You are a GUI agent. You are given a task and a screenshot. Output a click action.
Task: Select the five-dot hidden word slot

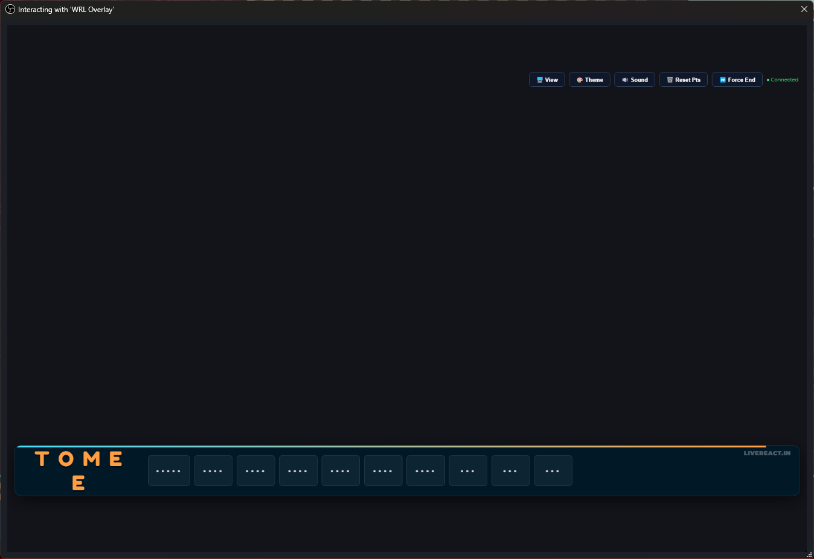click(168, 471)
